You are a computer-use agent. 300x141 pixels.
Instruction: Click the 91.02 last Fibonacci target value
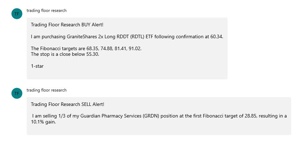click(x=135, y=48)
